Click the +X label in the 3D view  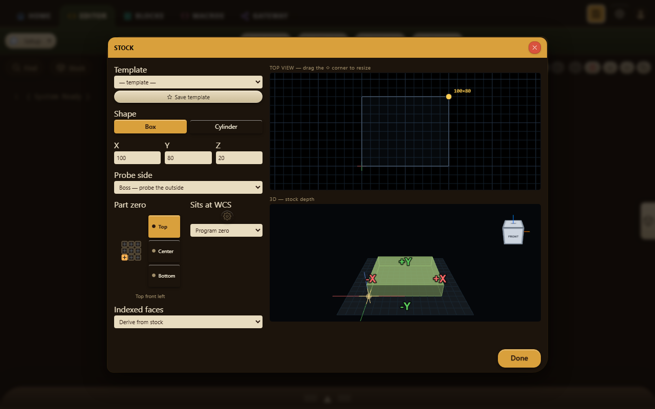pyautogui.click(x=440, y=279)
